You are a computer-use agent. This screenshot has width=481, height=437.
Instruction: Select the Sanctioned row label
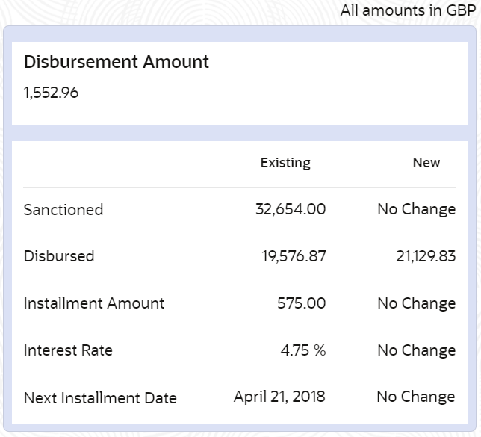(63, 210)
